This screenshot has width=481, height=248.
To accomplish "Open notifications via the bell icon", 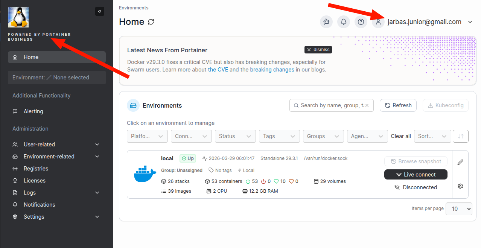I will (x=343, y=22).
